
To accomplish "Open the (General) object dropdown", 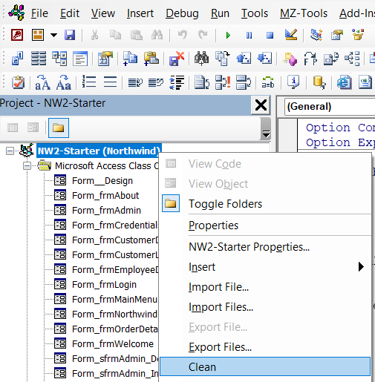I will 330,107.
